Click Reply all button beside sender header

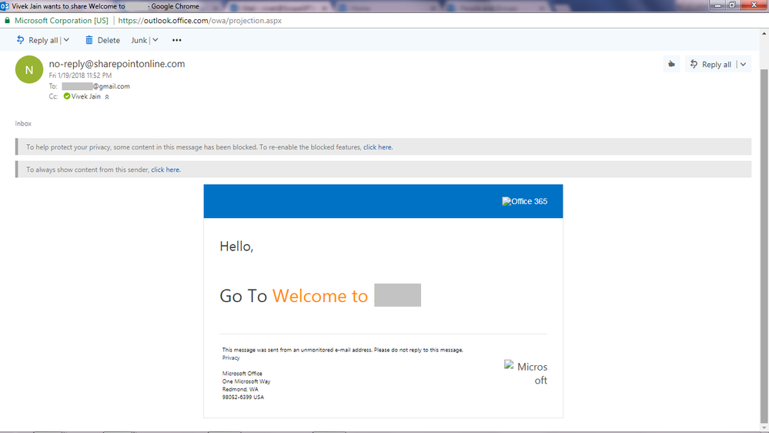point(710,64)
